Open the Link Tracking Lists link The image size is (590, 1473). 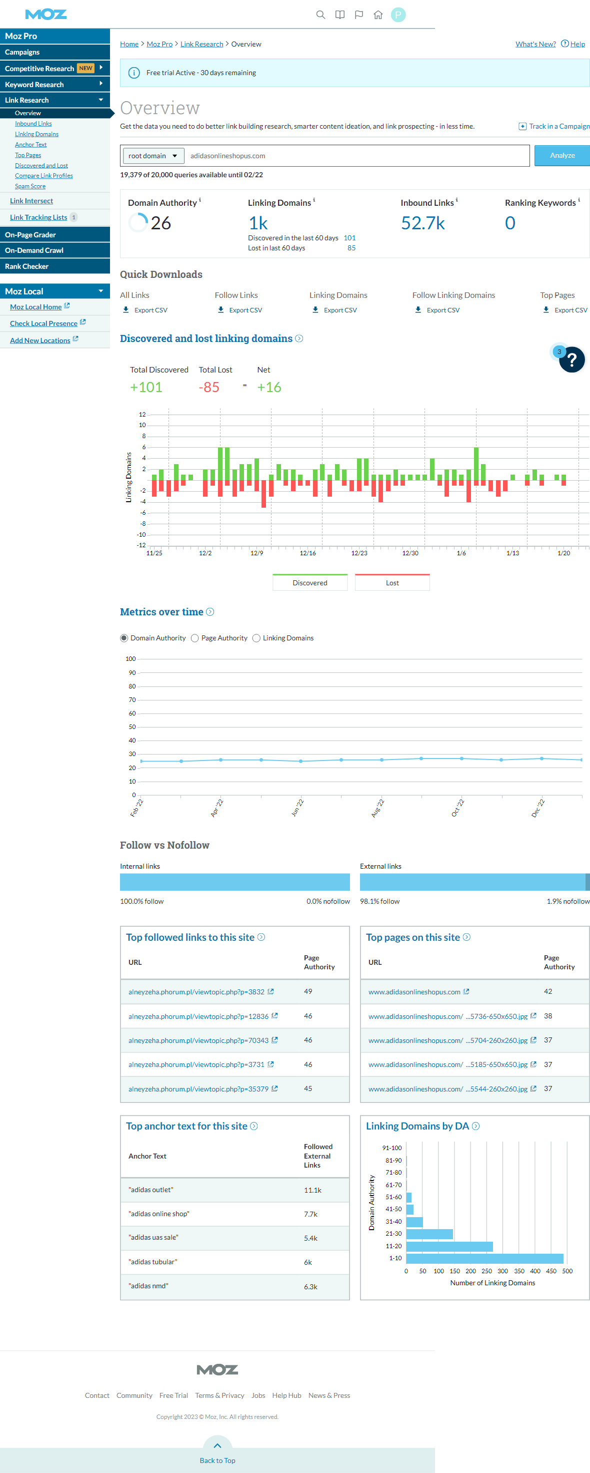(x=38, y=217)
